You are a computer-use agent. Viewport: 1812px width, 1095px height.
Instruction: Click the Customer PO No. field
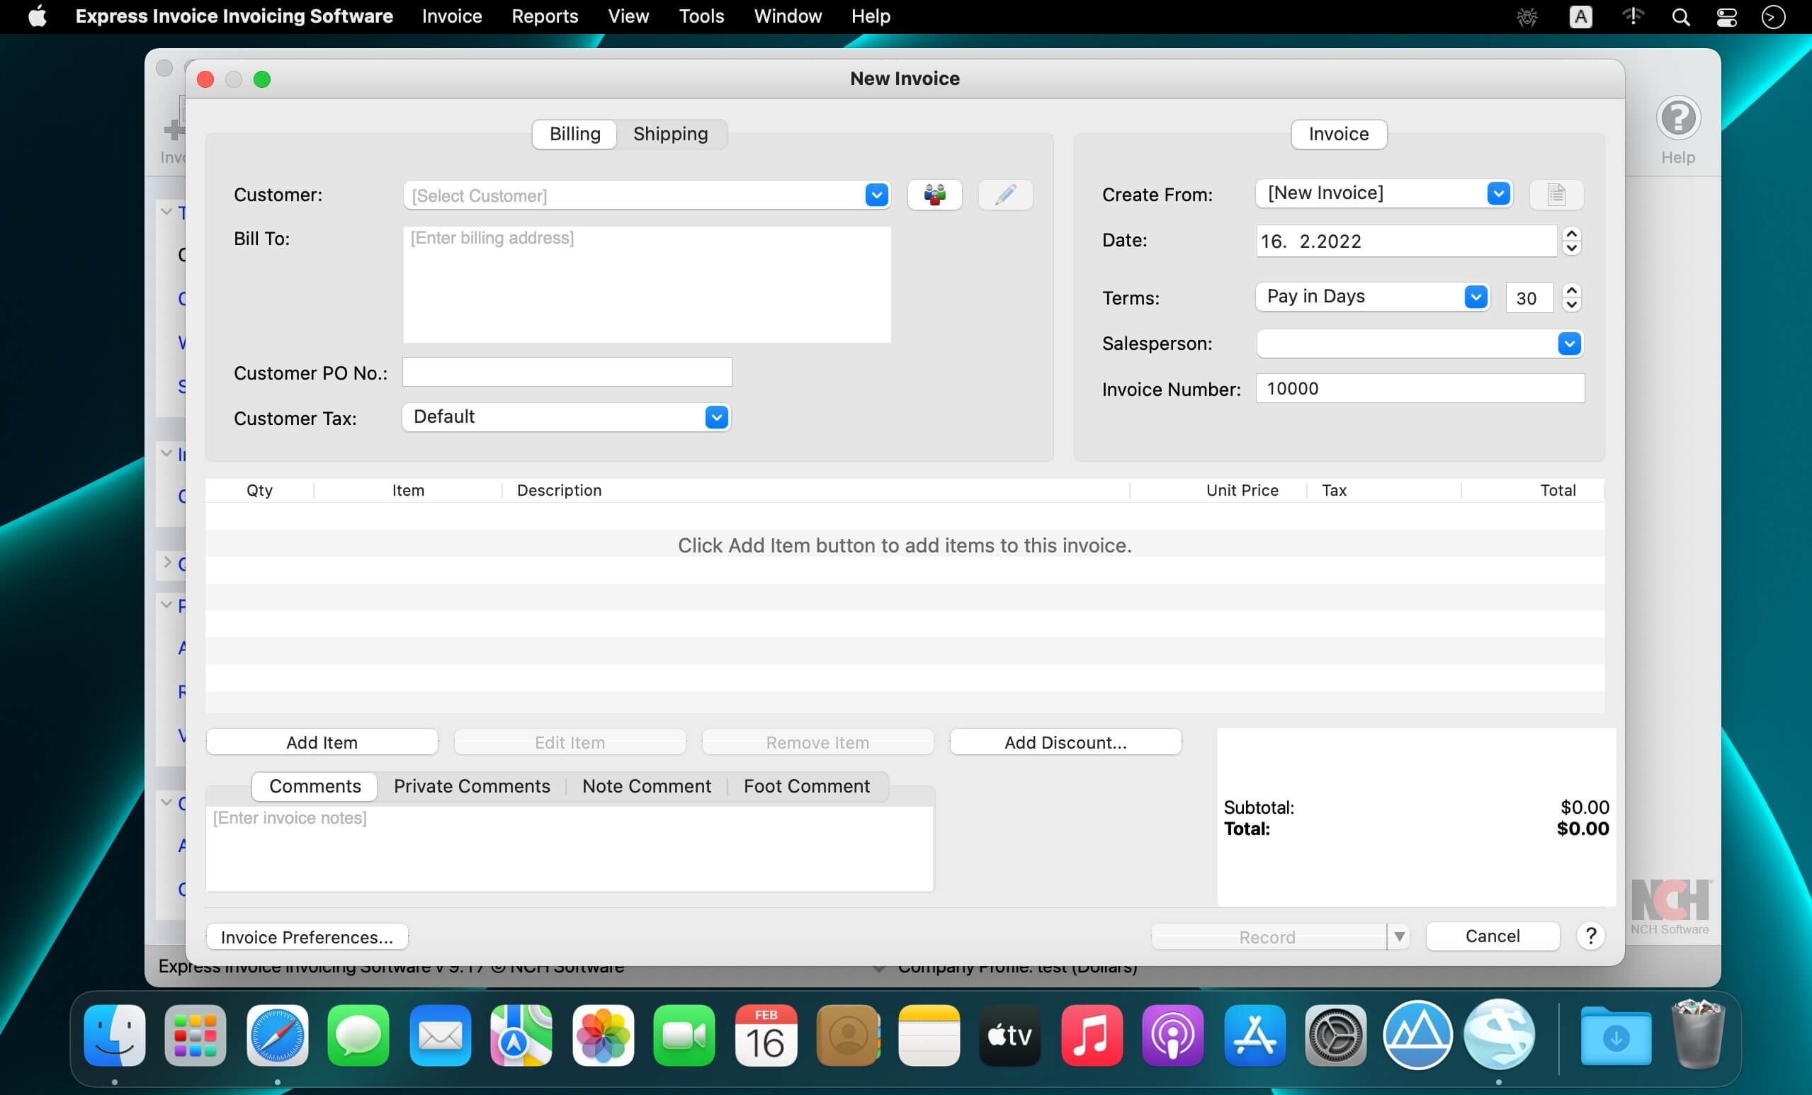coord(567,372)
